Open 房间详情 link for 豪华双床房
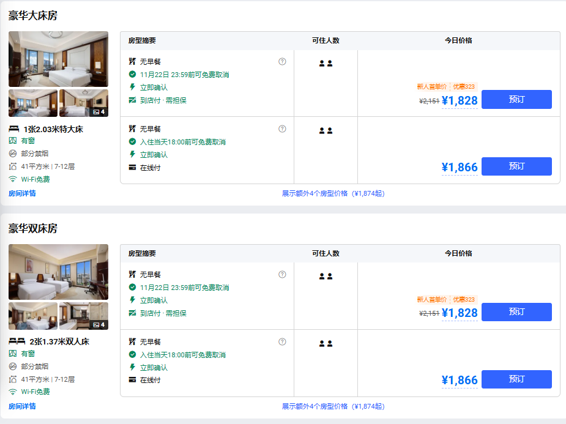The image size is (566, 424). coord(22,406)
